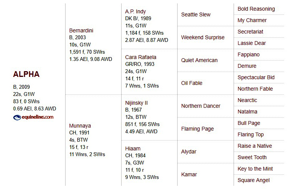Open the Bernardini sire link

(x=81, y=30)
